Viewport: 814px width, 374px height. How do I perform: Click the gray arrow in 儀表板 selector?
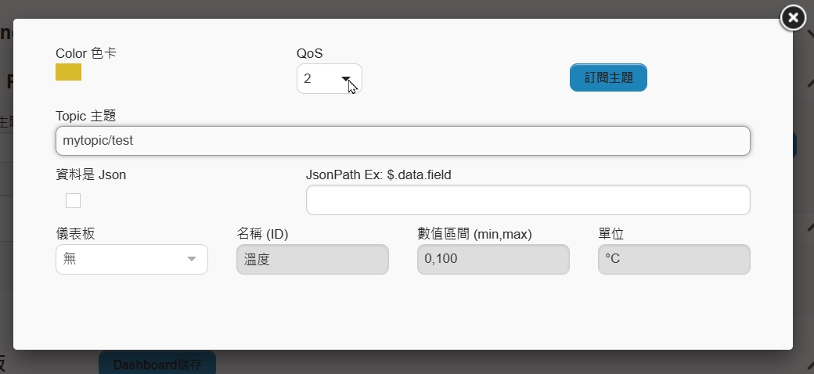(192, 259)
